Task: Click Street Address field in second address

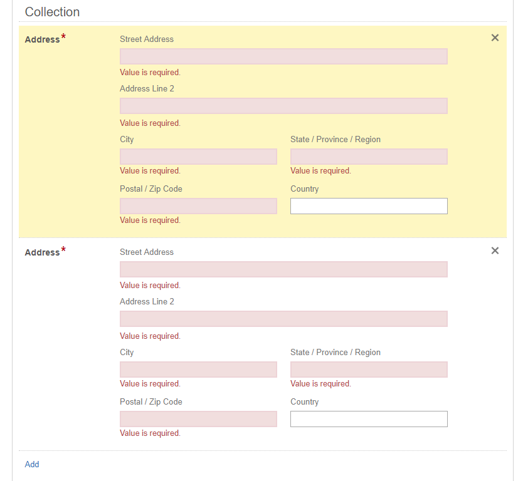Action: click(283, 269)
